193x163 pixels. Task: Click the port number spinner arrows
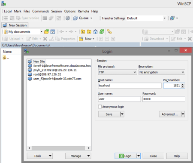183,86
